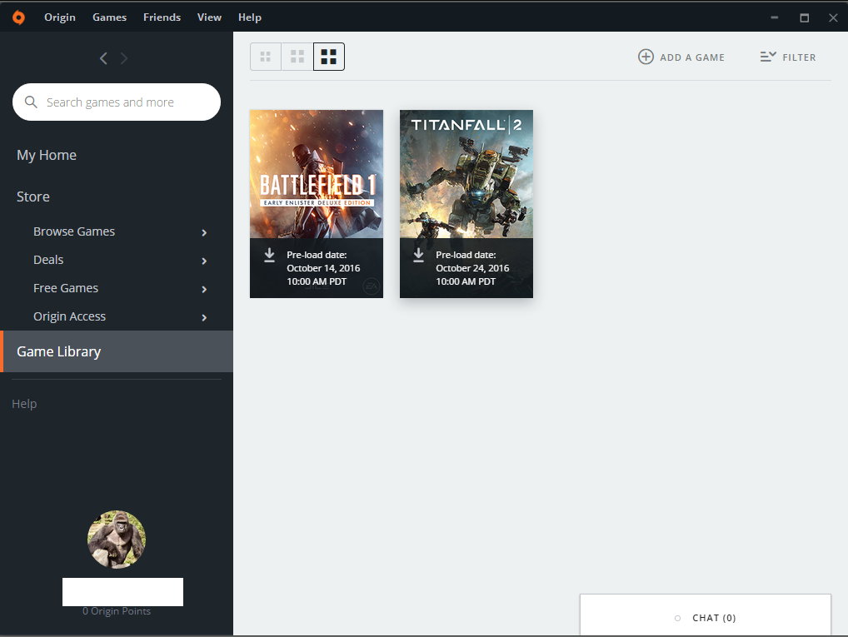Go forward with the right arrow
Viewport: 848px width, 637px height.
[x=124, y=58]
